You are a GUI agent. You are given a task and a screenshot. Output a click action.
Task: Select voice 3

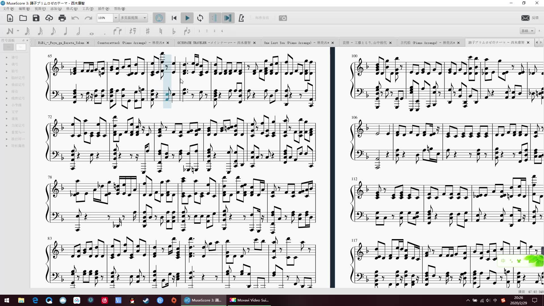click(x=214, y=31)
